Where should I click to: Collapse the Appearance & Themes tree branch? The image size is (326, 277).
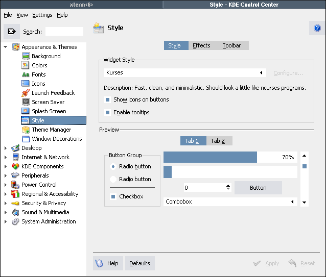6,47
